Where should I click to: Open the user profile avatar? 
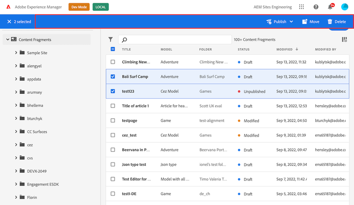(345, 7)
